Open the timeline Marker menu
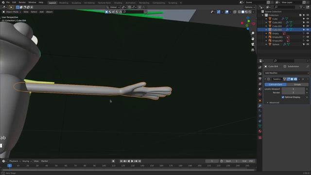This screenshot has height=175, width=311. coord(45,161)
